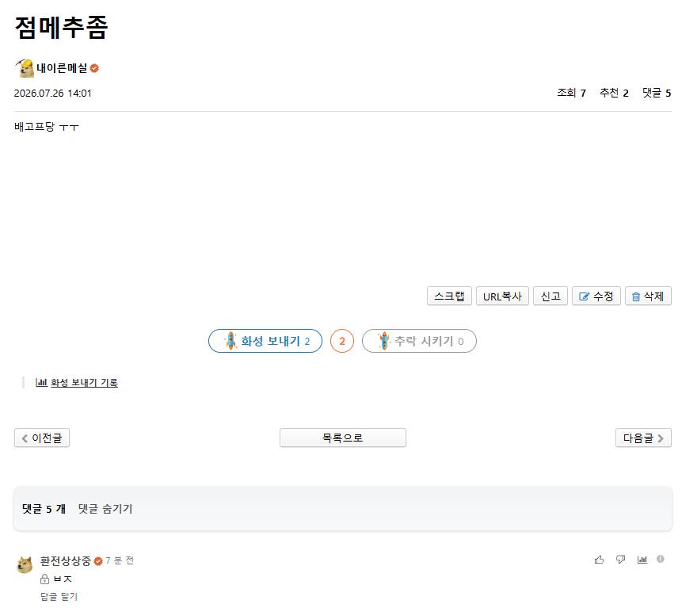682x608 pixels.
Task: Click the 조회 7 view counter
Action: tap(572, 93)
